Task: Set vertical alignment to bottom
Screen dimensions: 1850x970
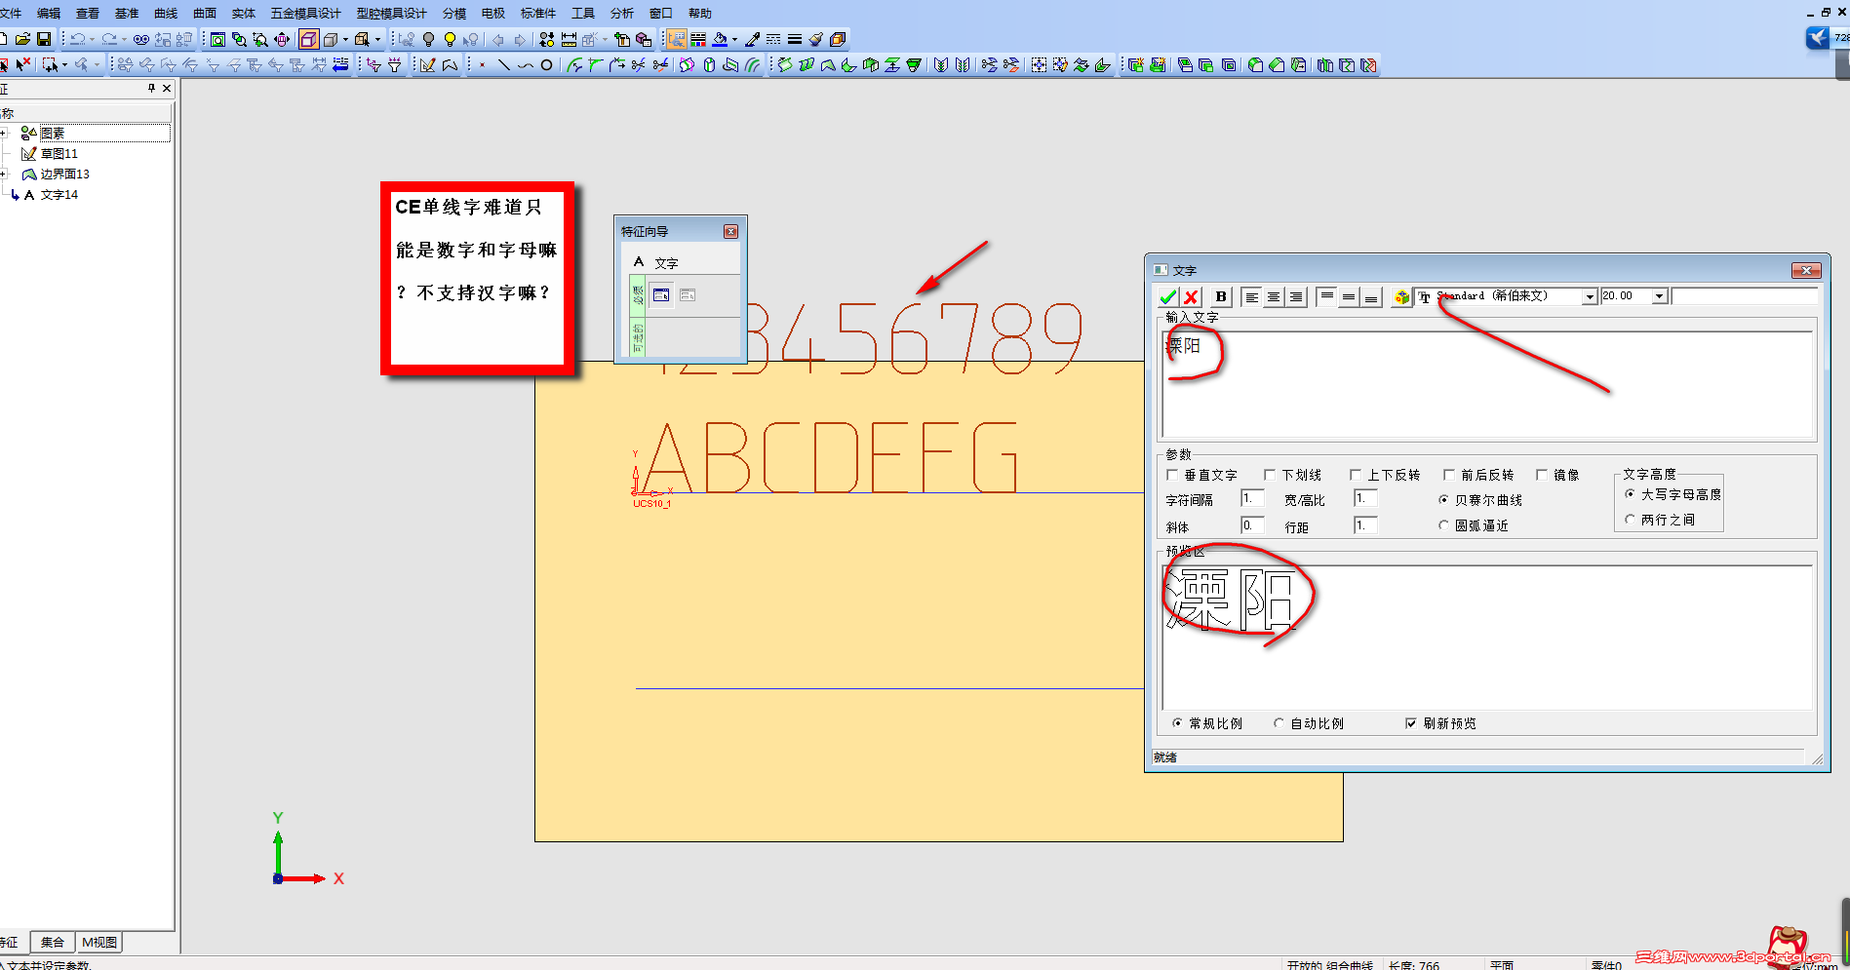Action: tap(1371, 296)
